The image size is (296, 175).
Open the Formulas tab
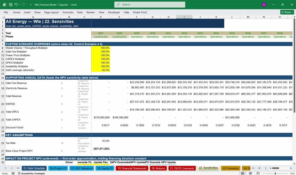pos(68,12)
